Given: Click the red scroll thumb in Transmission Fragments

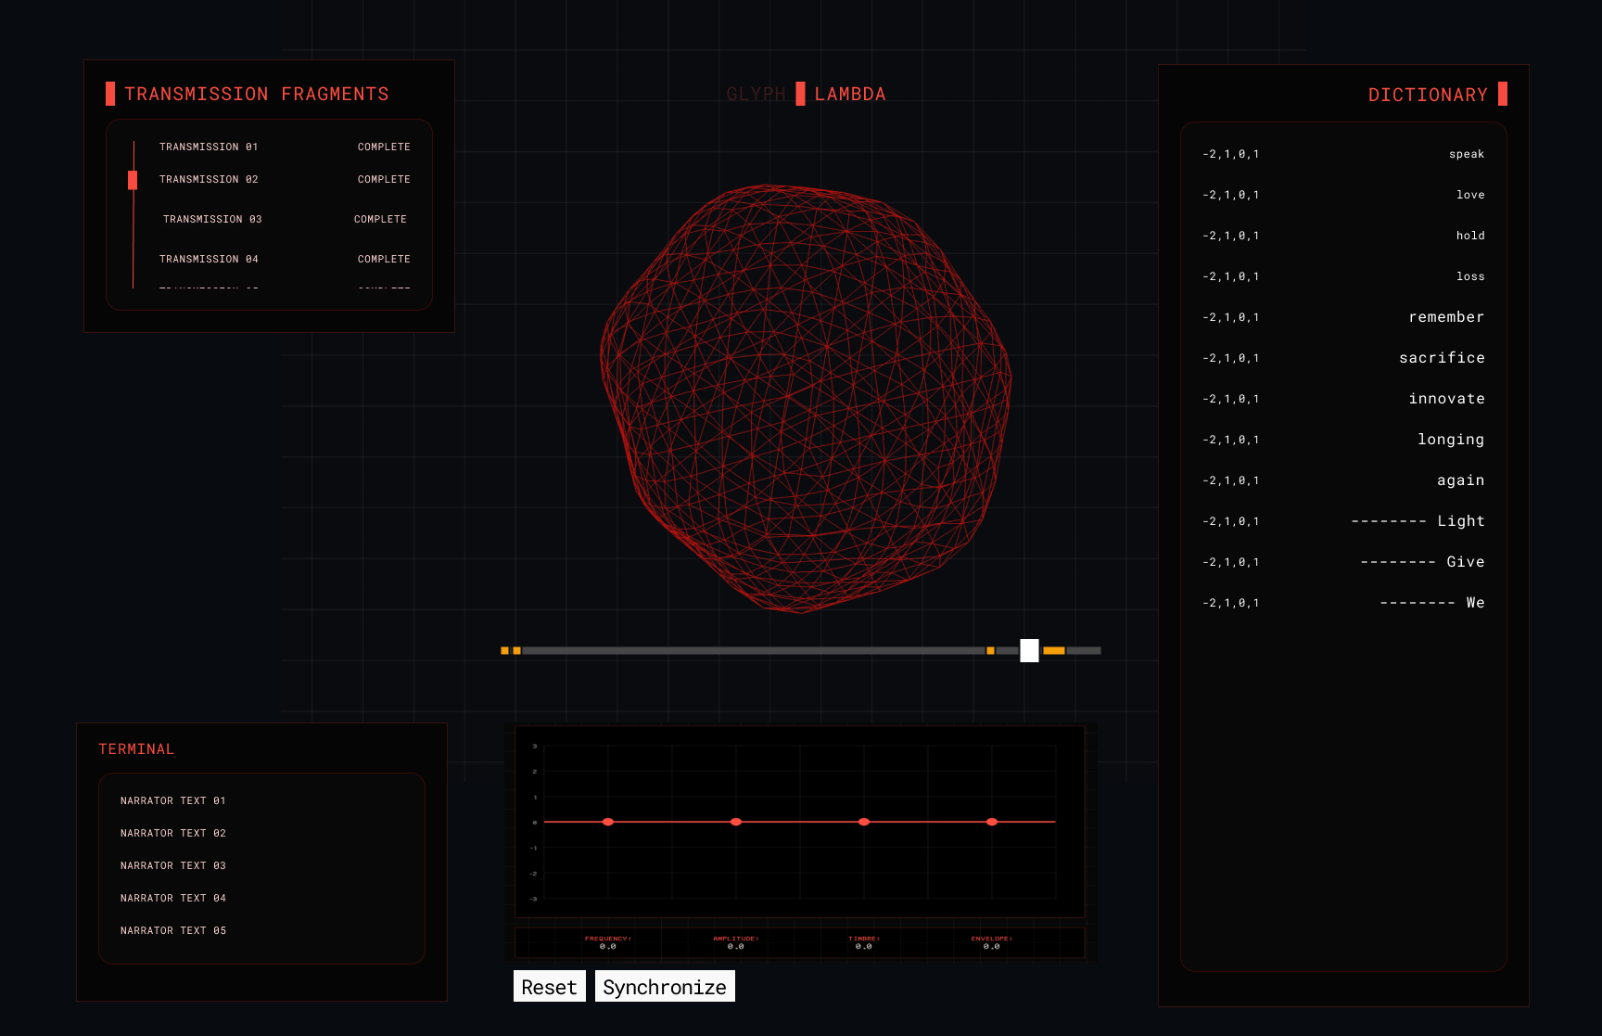Looking at the screenshot, I should tap(133, 180).
